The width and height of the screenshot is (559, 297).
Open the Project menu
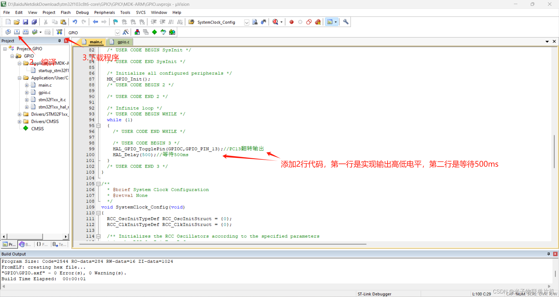[49, 13]
